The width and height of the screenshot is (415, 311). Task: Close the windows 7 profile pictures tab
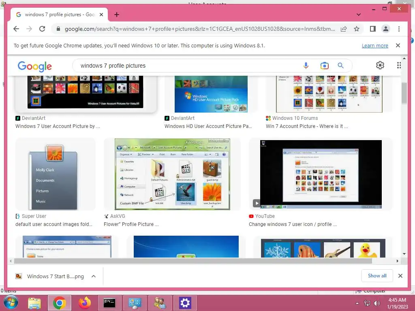101,15
